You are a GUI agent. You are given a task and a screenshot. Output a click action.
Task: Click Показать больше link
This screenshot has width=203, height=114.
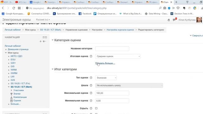[x=105, y=63]
